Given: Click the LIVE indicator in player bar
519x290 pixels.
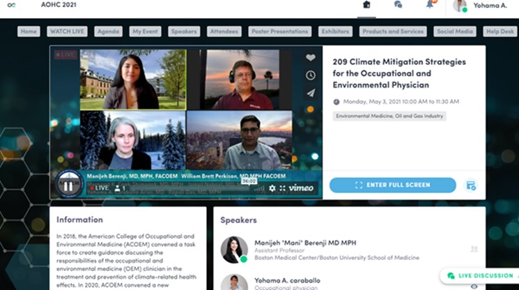Looking at the screenshot, I should tap(100, 188).
